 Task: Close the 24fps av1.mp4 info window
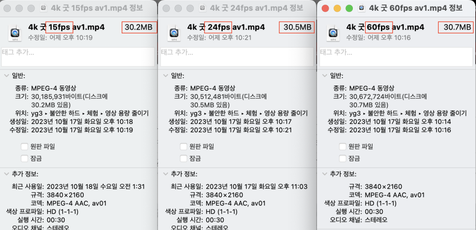tap(166, 8)
